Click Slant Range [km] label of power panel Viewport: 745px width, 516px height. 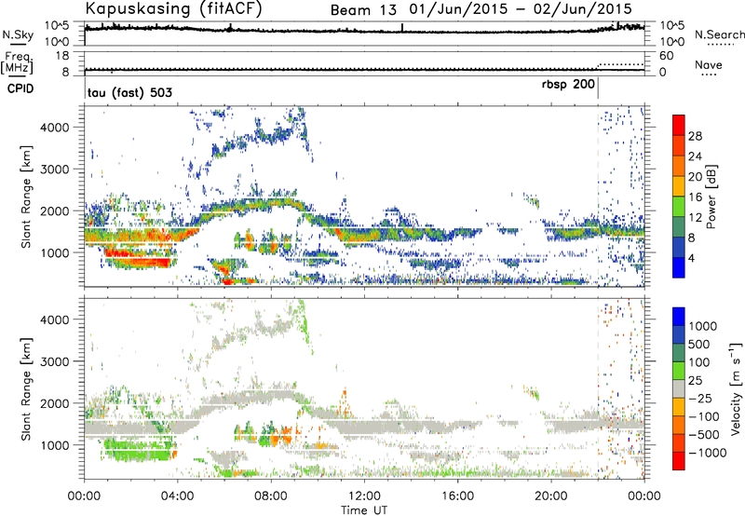(x=26, y=197)
